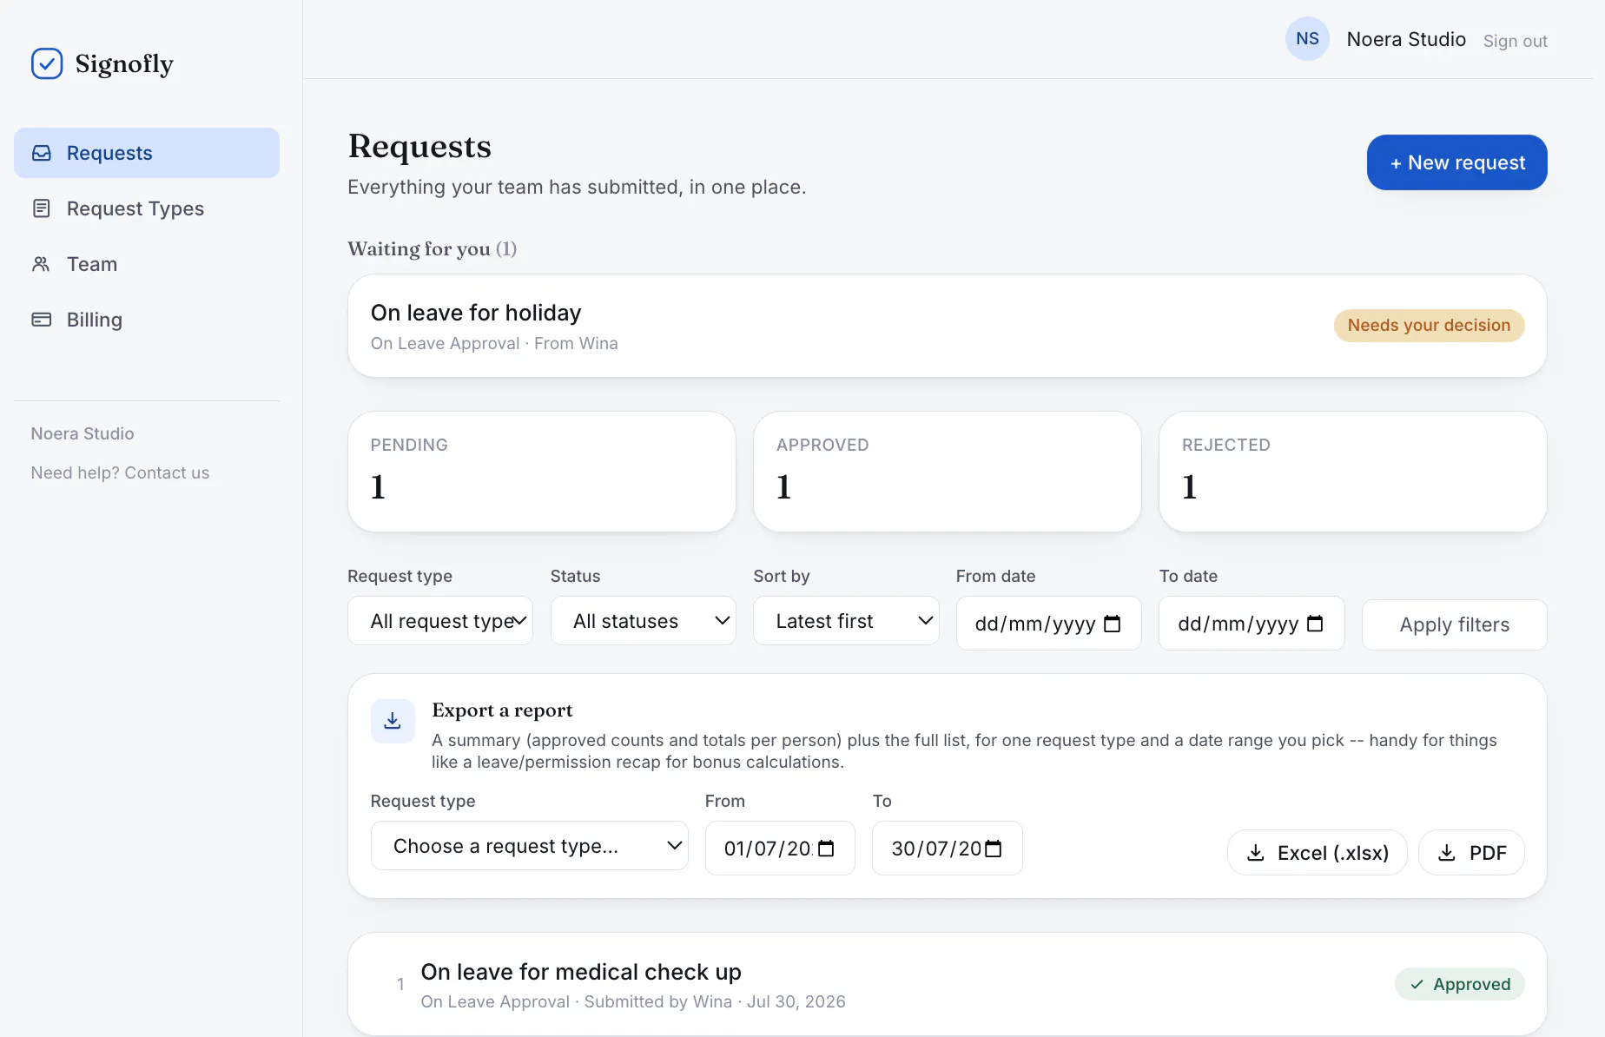Viewport: 1605px width, 1037px height.
Task: Click the Team people icon
Action: [41, 264]
